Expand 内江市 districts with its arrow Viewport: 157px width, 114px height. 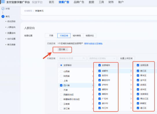(x=131, y=108)
